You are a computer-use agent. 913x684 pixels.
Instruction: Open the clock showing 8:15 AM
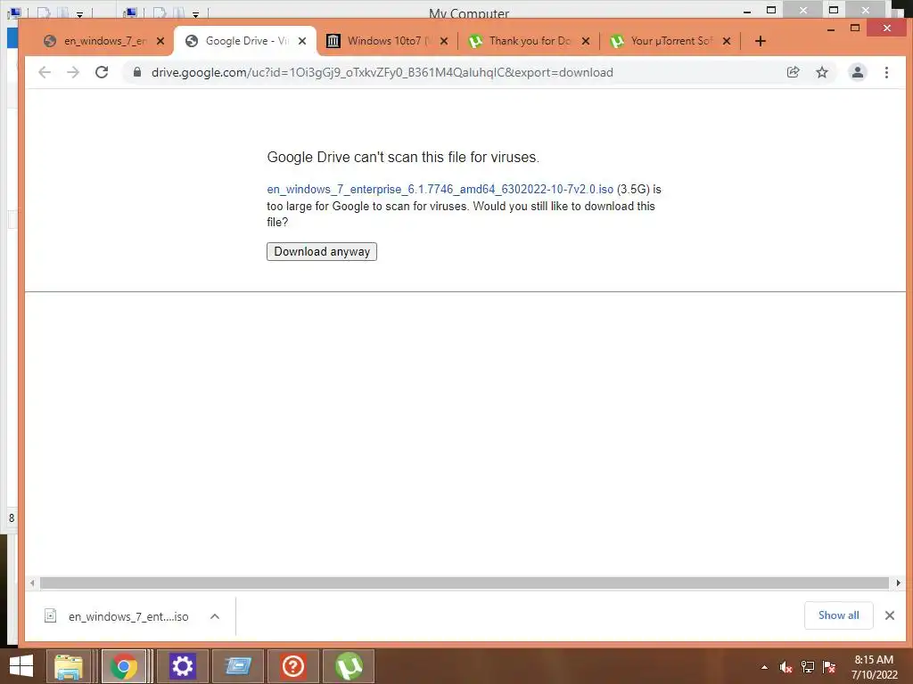pyautogui.click(x=874, y=667)
